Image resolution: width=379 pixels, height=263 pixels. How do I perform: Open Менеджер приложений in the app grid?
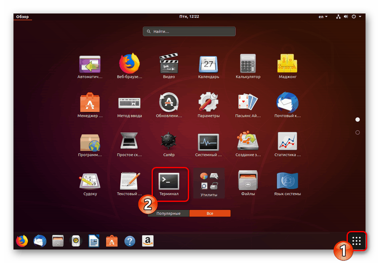coord(90,105)
